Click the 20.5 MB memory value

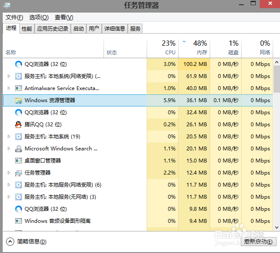(197, 137)
